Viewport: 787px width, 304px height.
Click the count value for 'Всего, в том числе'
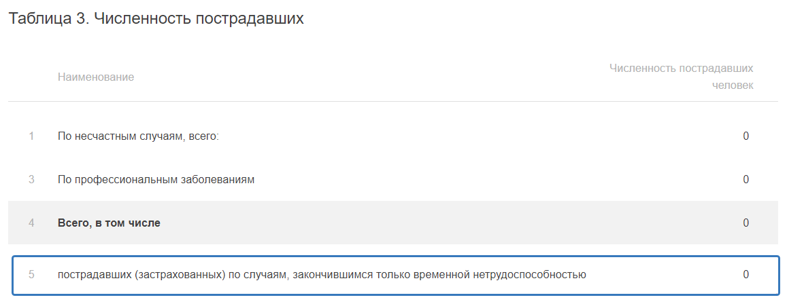(746, 223)
